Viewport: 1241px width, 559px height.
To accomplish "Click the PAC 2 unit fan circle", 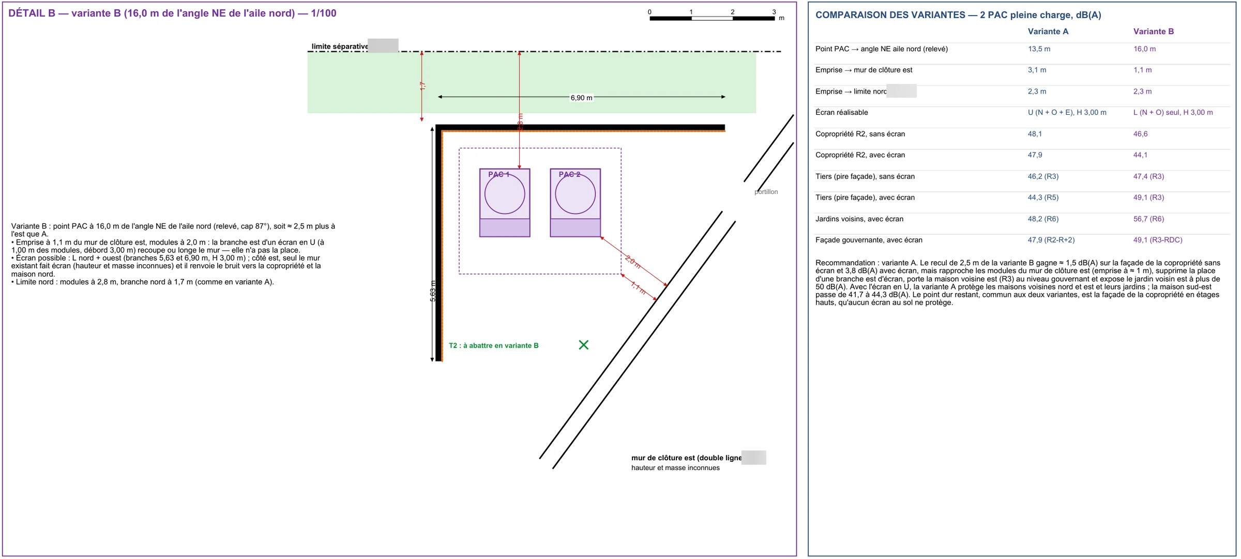I will point(575,194).
